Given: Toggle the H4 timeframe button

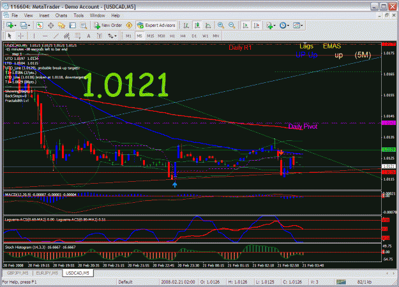Looking at the screenshot, I should pyautogui.click(x=183, y=36).
